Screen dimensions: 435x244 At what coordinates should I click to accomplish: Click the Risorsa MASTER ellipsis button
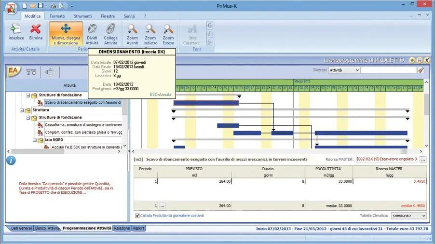[423, 160]
